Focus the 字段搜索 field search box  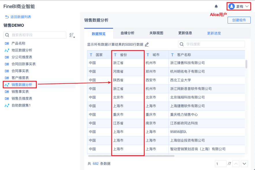(x=211, y=44)
